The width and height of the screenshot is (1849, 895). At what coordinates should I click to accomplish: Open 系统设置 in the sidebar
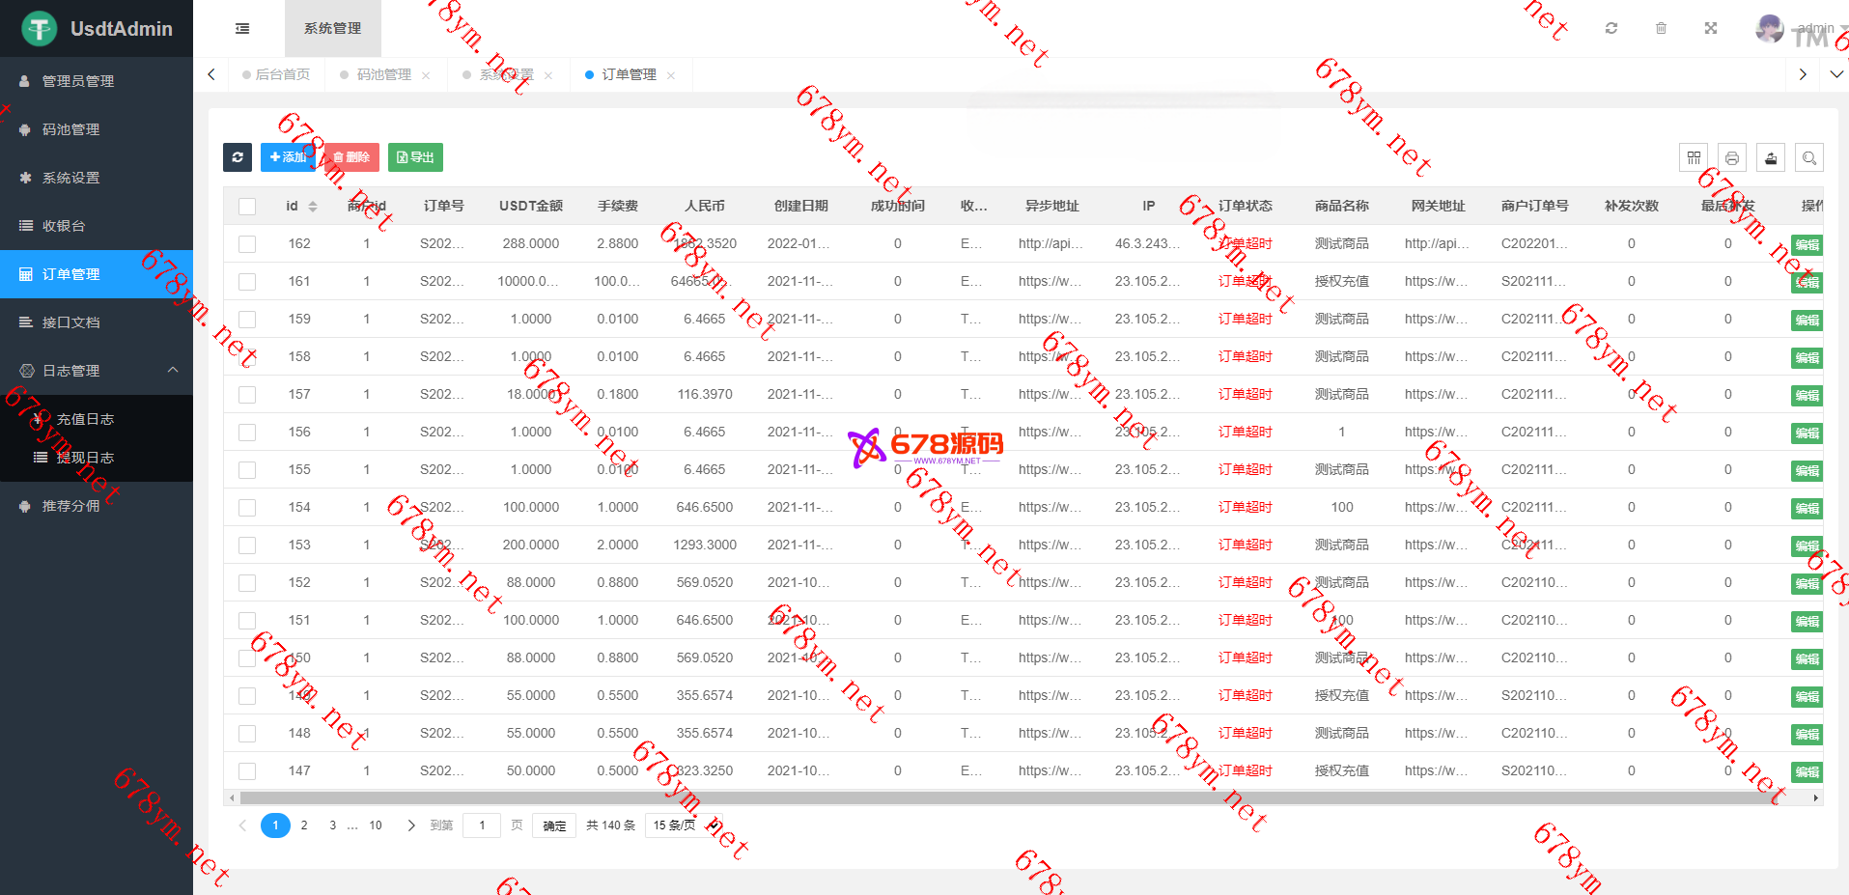(x=71, y=178)
